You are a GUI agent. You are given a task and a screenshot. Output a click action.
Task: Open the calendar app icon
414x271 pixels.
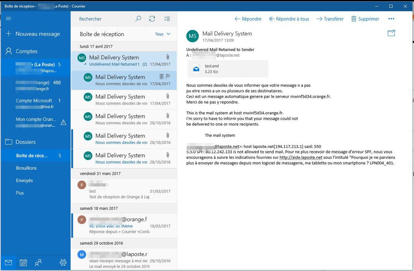coord(23,262)
